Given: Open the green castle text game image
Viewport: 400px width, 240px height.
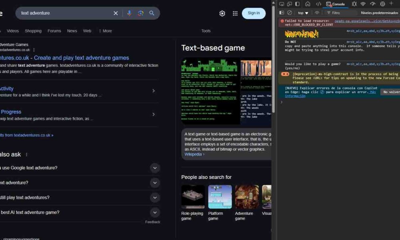Looking at the screenshot, I should click(211, 91).
